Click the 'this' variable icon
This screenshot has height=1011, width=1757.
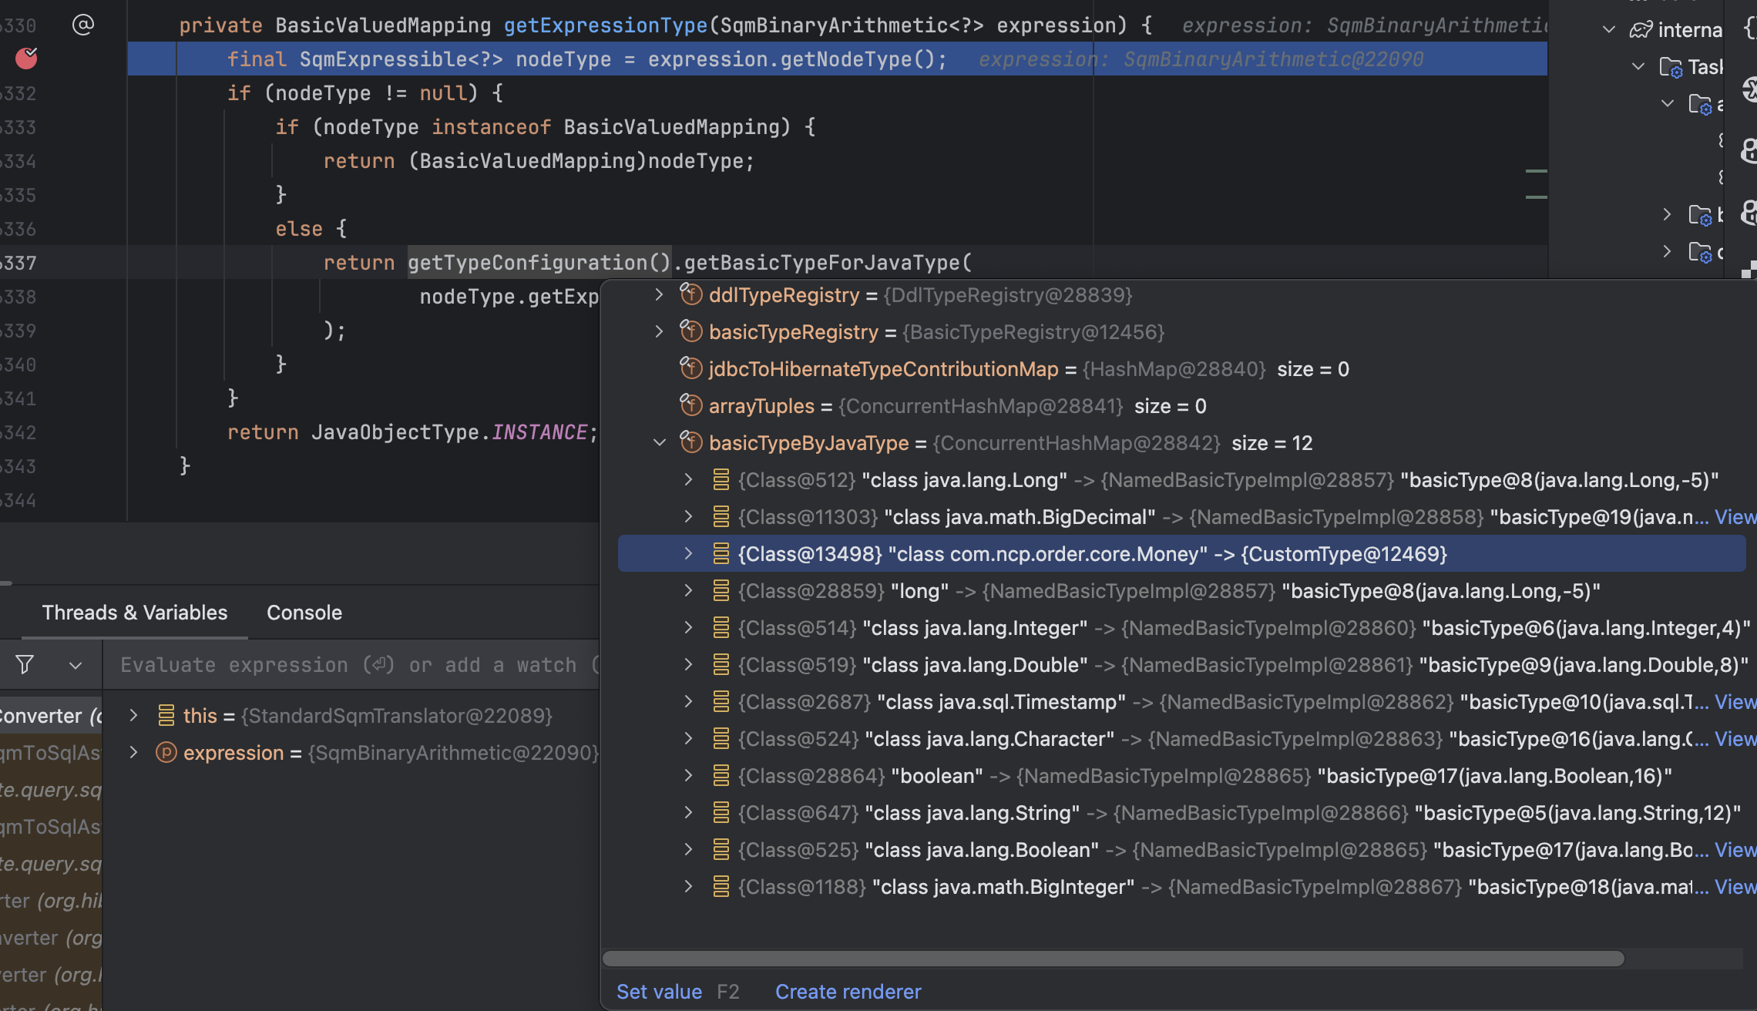click(166, 715)
